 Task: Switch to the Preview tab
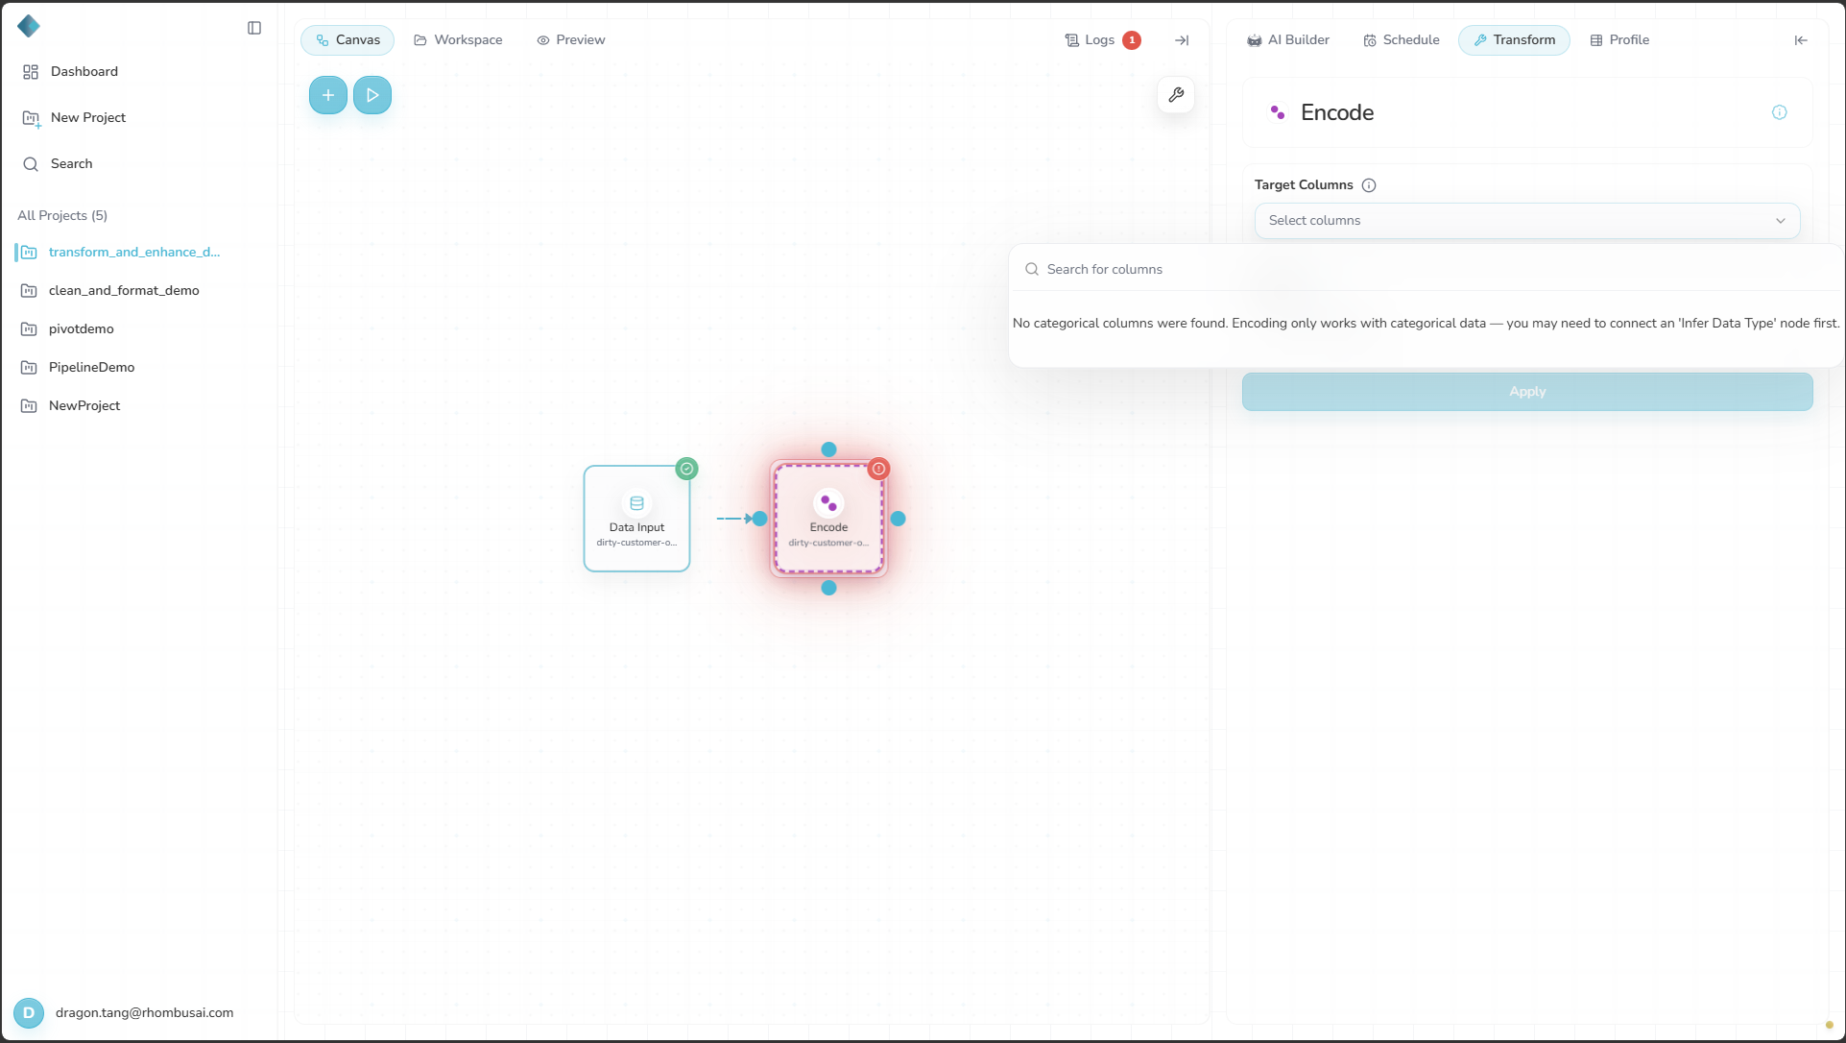click(x=571, y=40)
